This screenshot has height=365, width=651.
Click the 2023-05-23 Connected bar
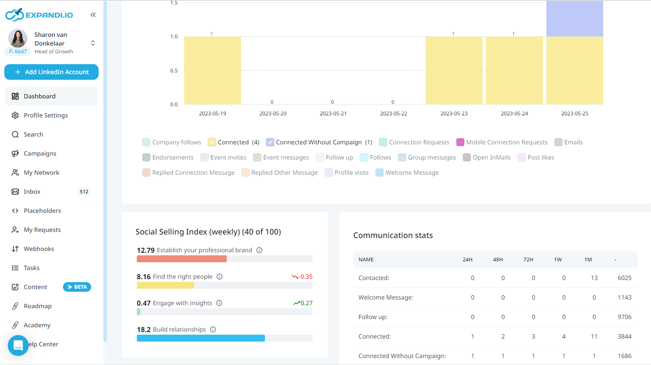pyautogui.click(x=454, y=70)
